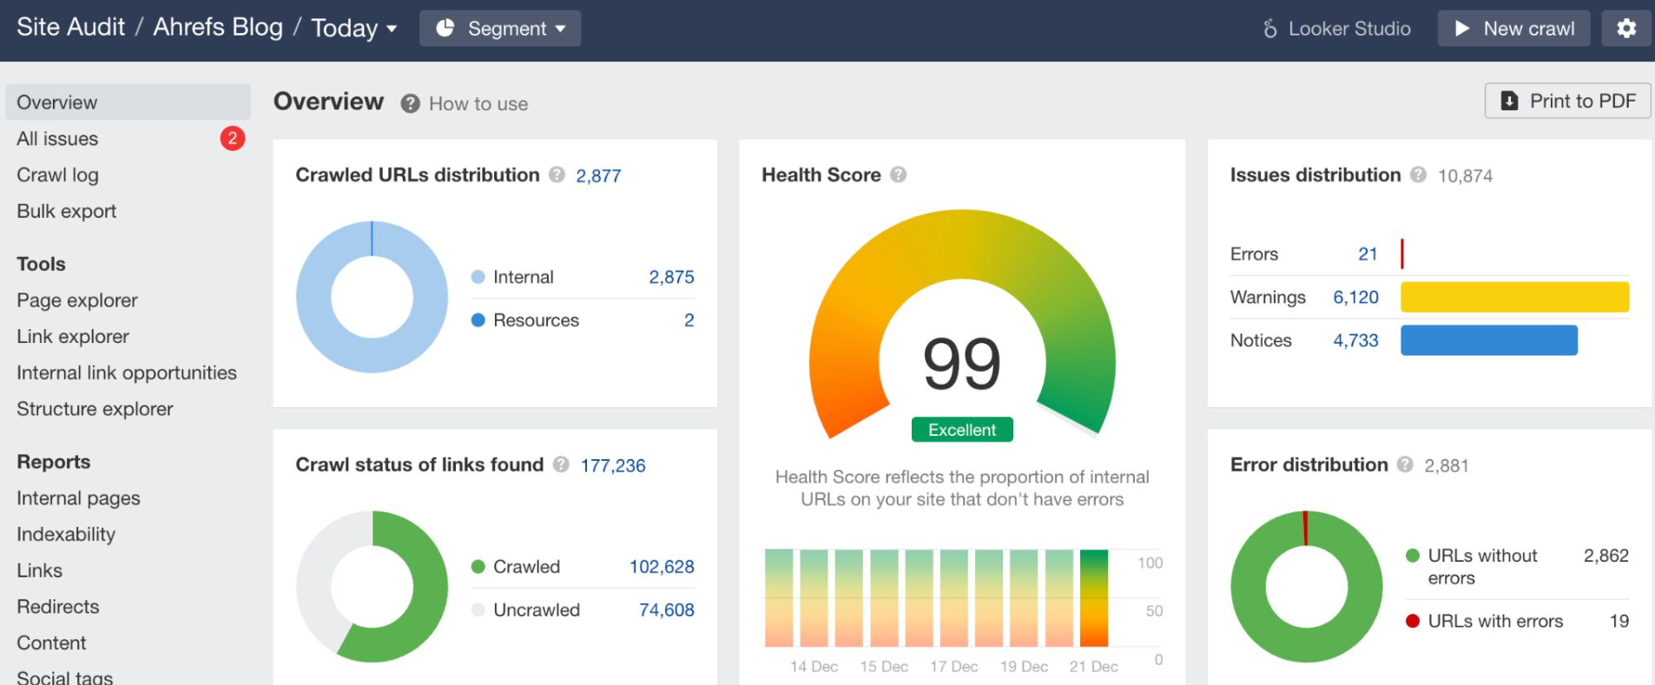Click the Uncrawled grey legend dot

pos(478,610)
